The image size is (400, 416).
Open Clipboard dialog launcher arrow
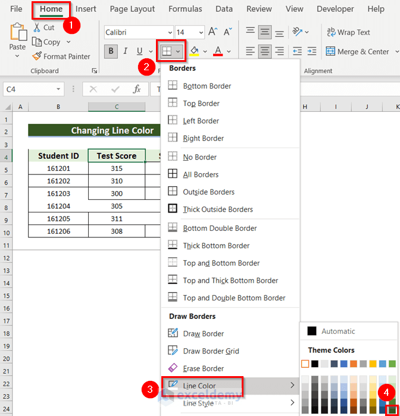94,71
